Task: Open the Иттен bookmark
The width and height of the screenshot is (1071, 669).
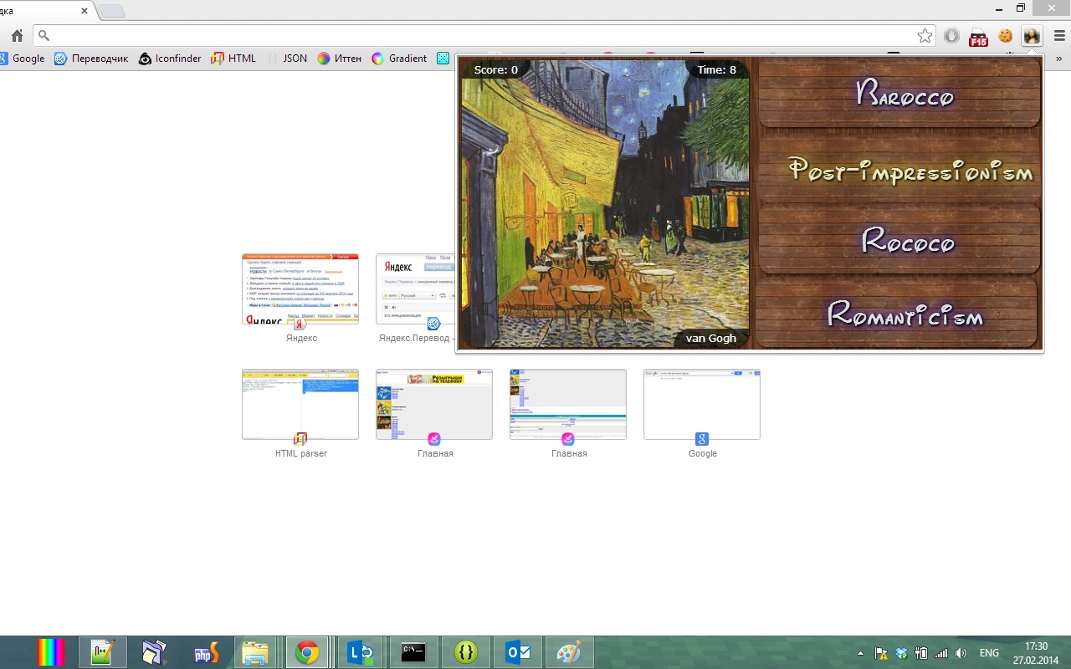Action: click(339, 59)
